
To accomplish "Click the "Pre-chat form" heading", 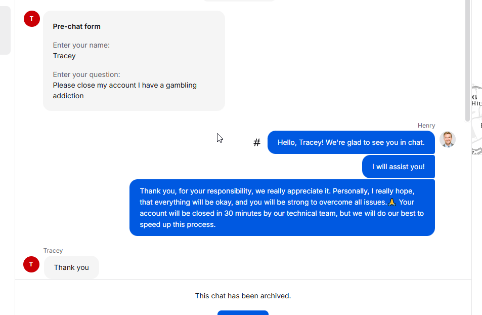I will pyautogui.click(x=76, y=26).
